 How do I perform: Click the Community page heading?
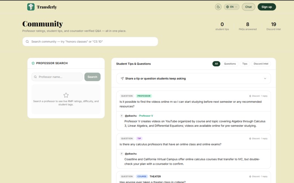[43, 24]
